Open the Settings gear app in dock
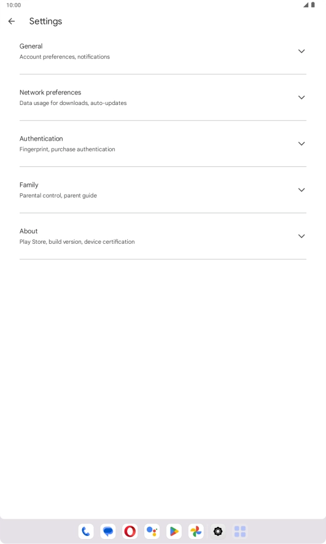Screen dimensions: 326x544 point(218,531)
